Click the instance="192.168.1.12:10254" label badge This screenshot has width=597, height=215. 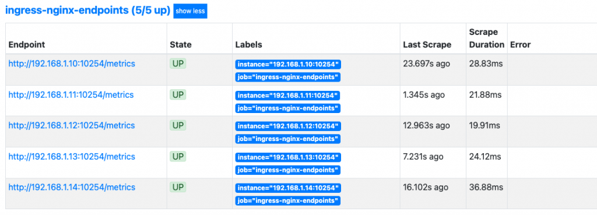coord(288,126)
